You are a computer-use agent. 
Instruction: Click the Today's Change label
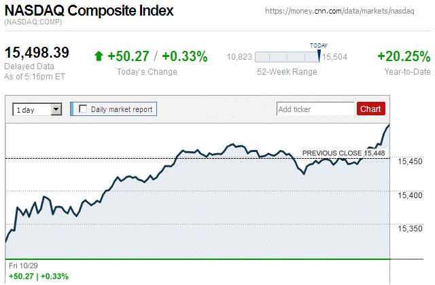tap(147, 72)
